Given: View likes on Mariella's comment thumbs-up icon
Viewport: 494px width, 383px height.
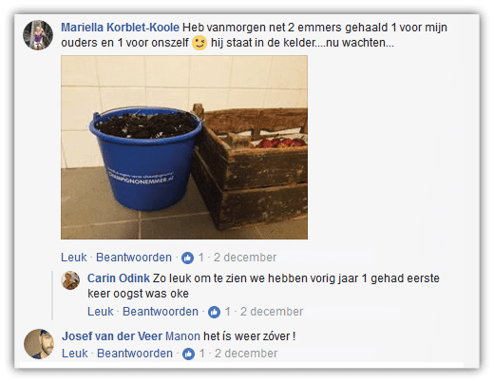Looking at the screenshot, I should (187, 258).
